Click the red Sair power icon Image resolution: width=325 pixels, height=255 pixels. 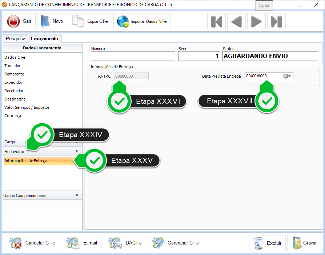(x=13, y=21)
